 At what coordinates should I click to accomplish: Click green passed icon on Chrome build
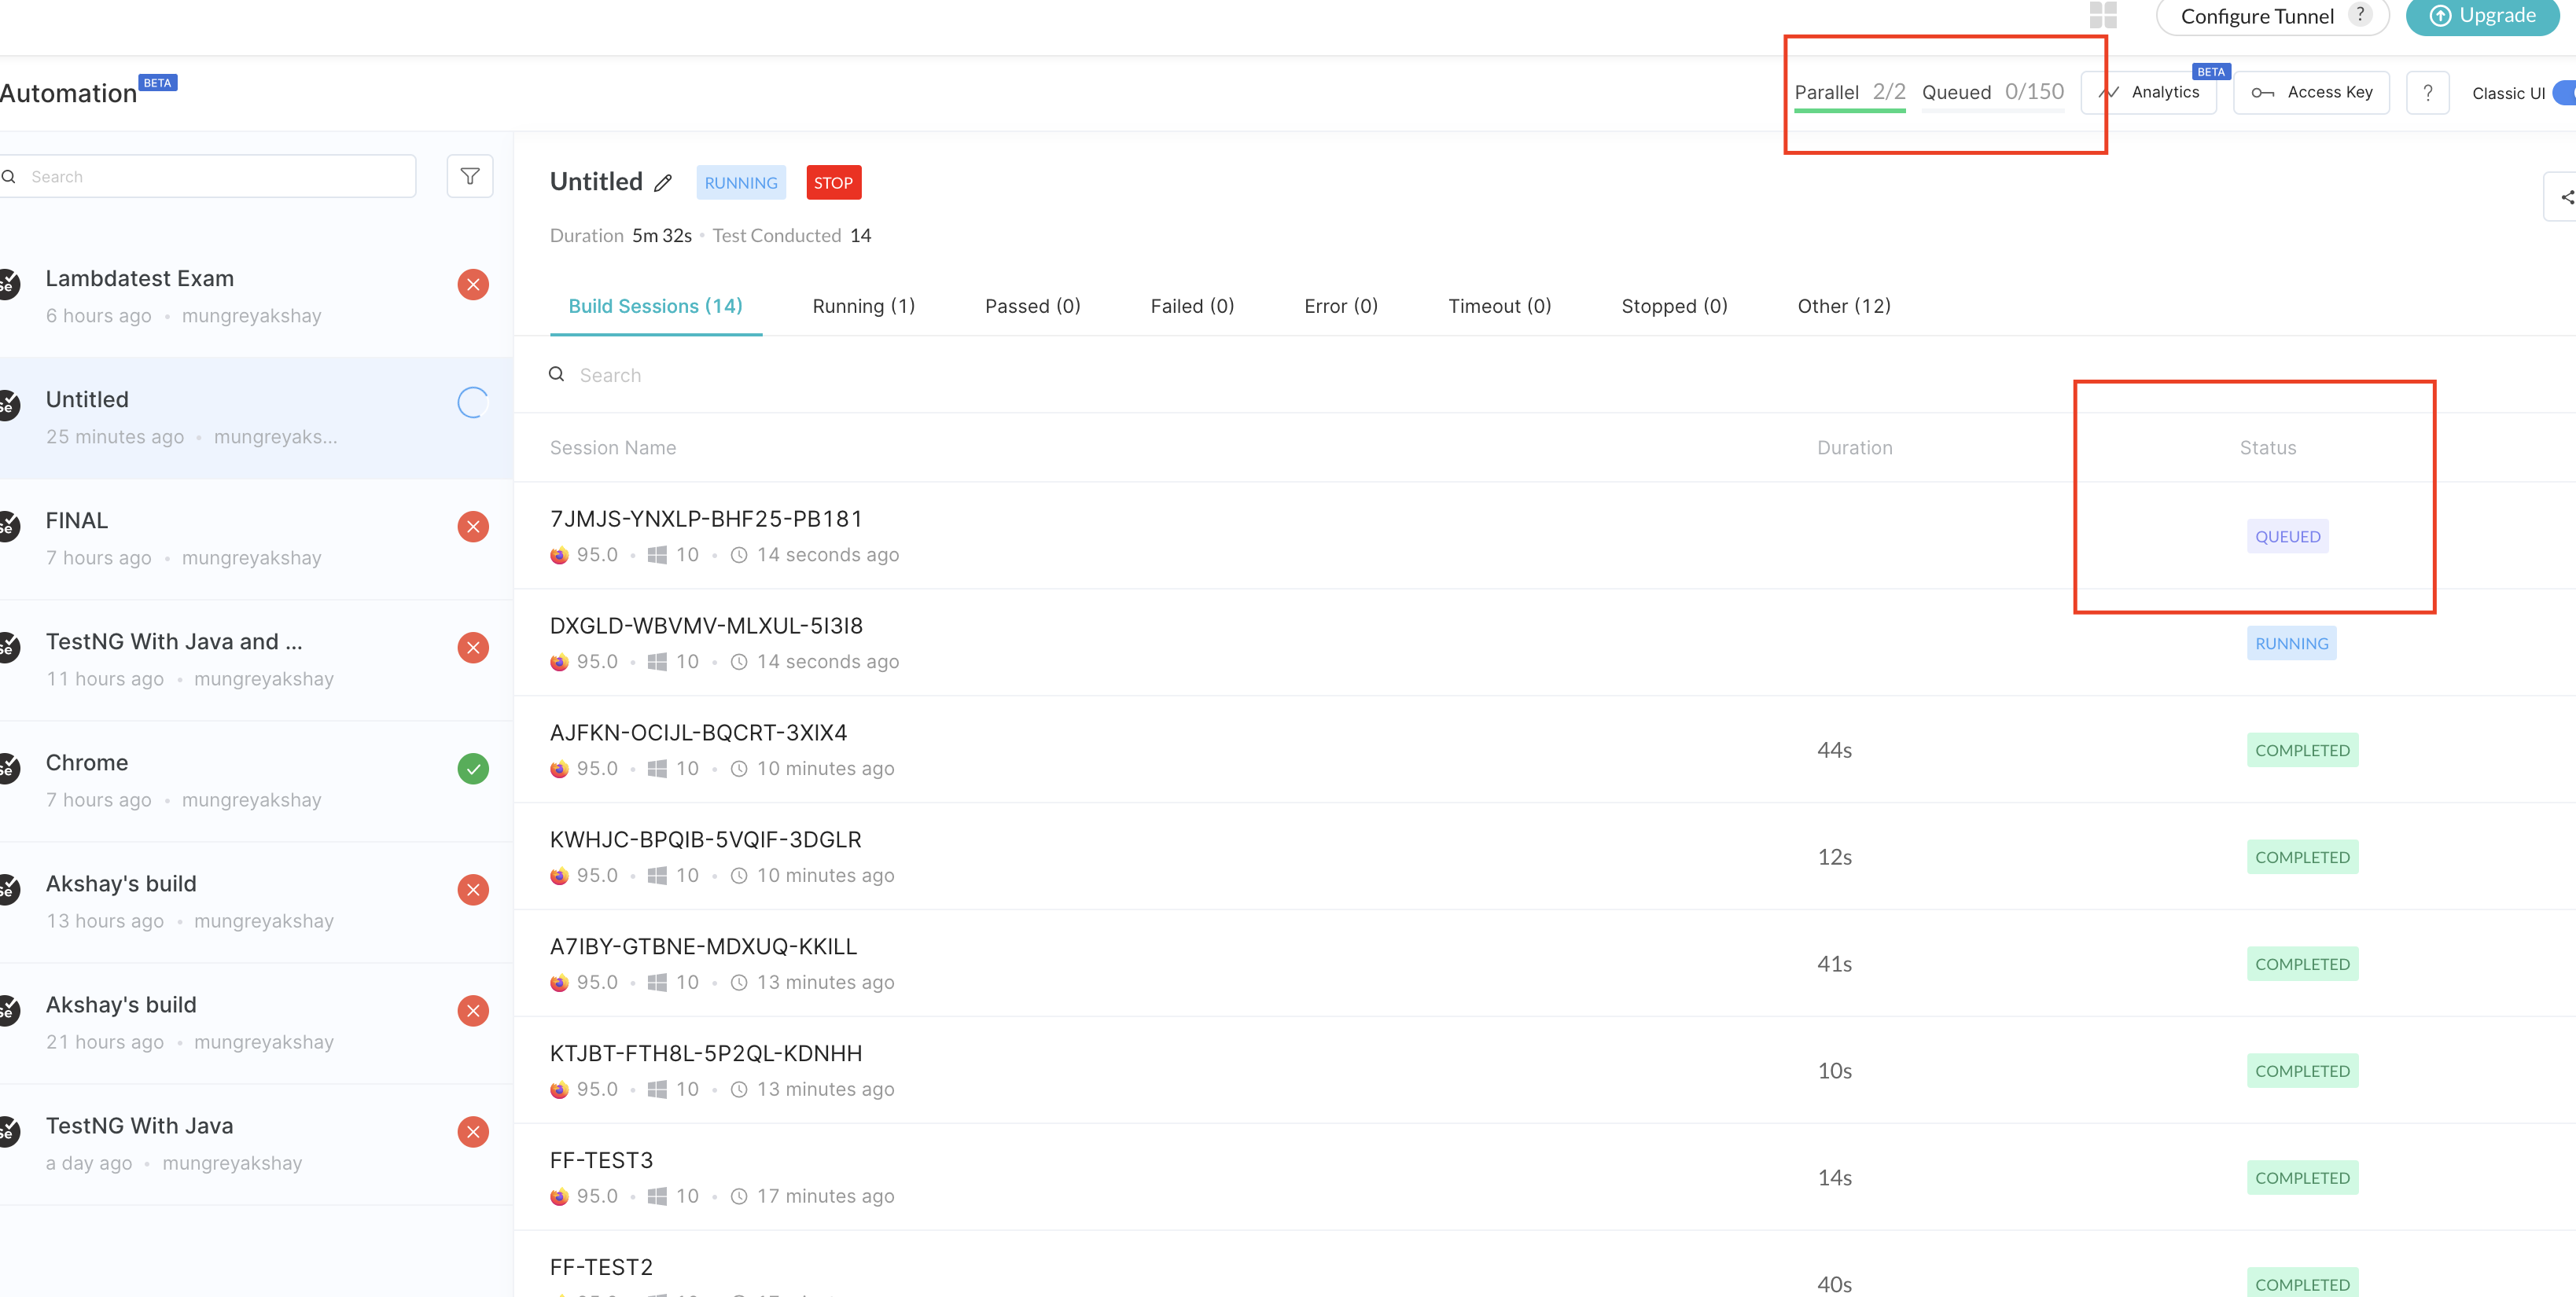coord(473,769)
